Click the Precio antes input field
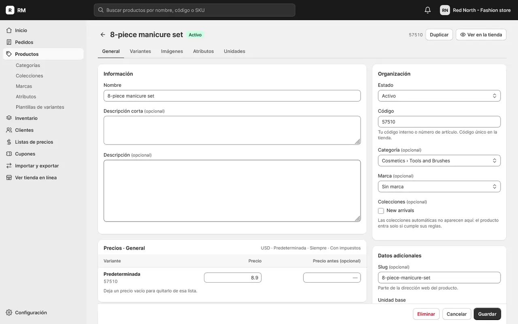518x324 pixels. tap(332, 278)
